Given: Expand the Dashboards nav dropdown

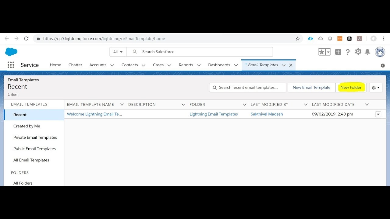Looking at the screenshot, I should (236, 65).
